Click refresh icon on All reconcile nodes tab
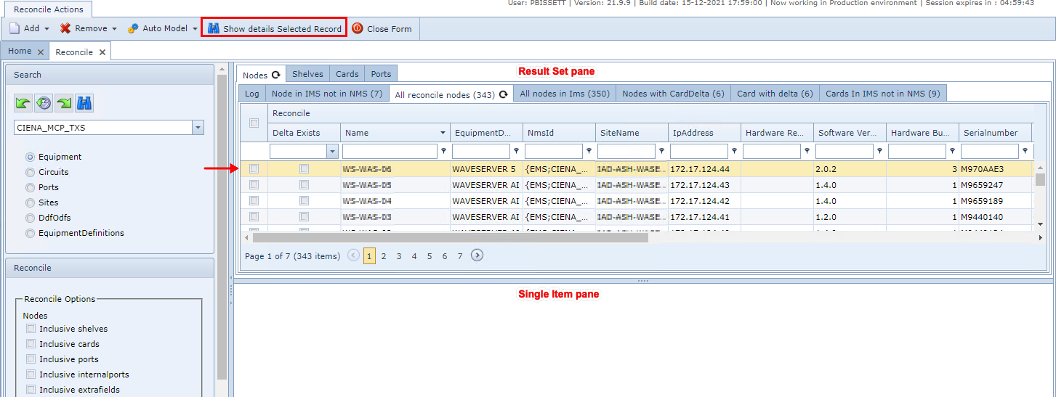This screenshot has width=1056, height=397. (x=503, y=95)
